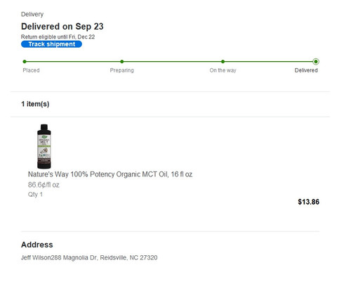
Task: Click the Preparing step label
Action: tap(122, 70)
